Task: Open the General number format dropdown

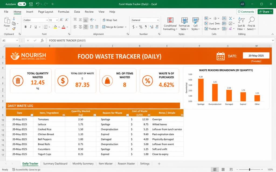Action: click(158, 20)
